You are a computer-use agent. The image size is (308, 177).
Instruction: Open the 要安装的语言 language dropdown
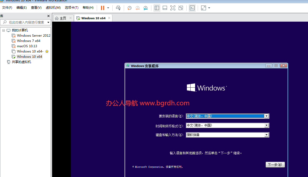coord(266,116)
